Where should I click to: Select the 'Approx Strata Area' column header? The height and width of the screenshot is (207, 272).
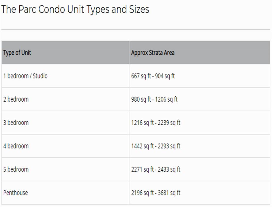[153, 53]
